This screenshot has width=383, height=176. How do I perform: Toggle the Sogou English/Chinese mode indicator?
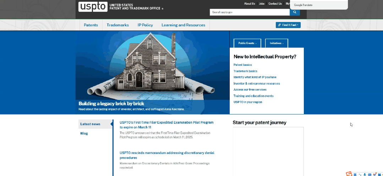pos(355,175)
